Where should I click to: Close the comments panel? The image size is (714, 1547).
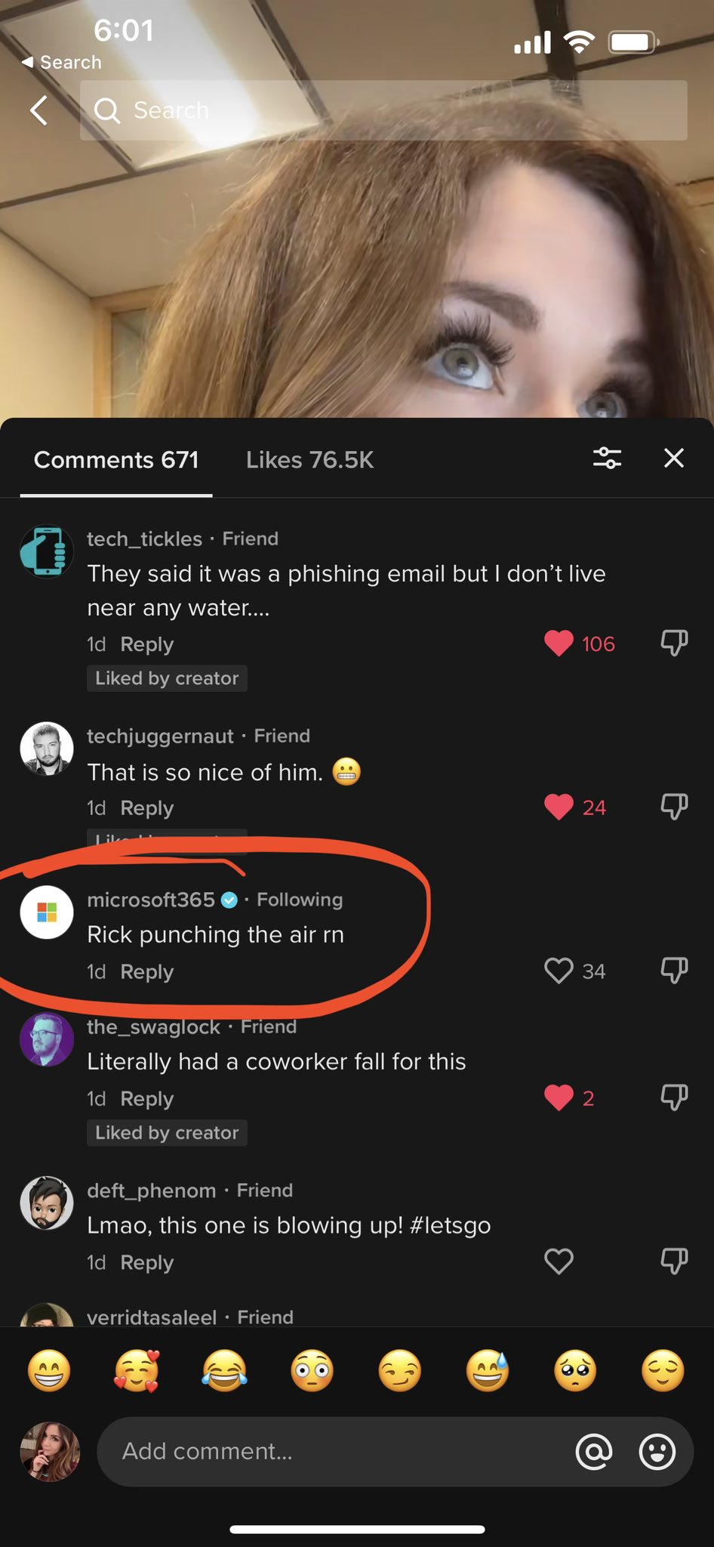(673, 458)
